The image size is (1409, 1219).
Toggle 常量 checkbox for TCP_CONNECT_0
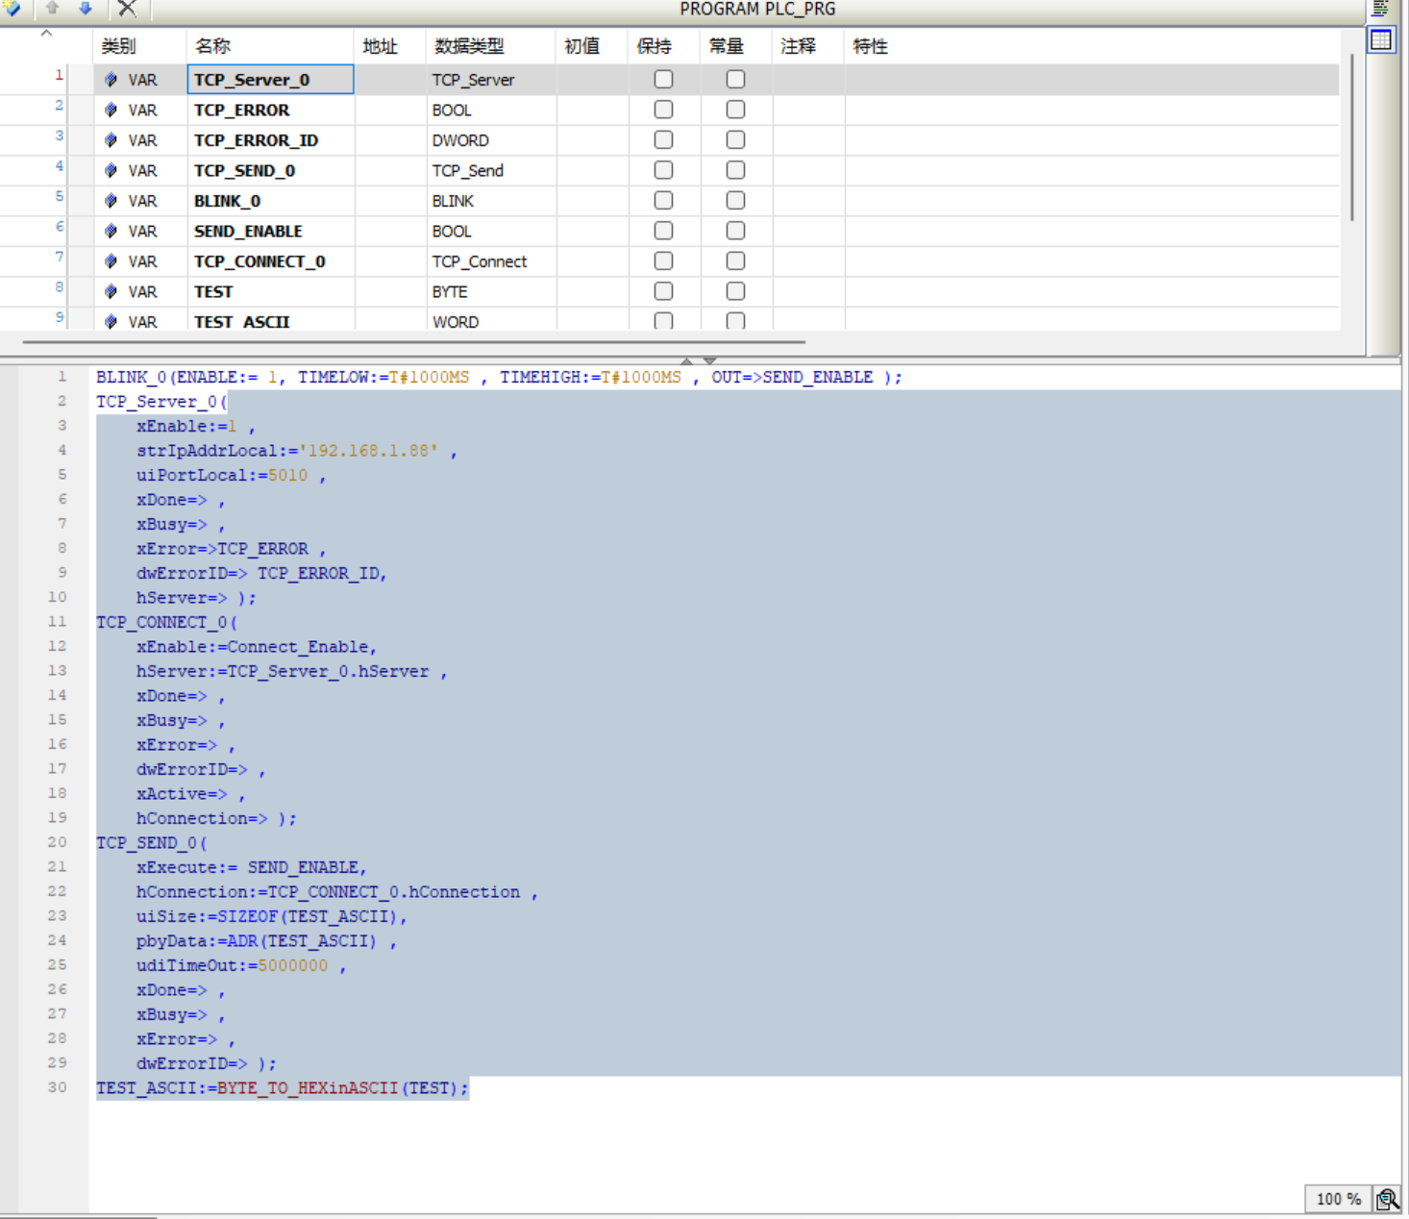[x=735, y=261]
